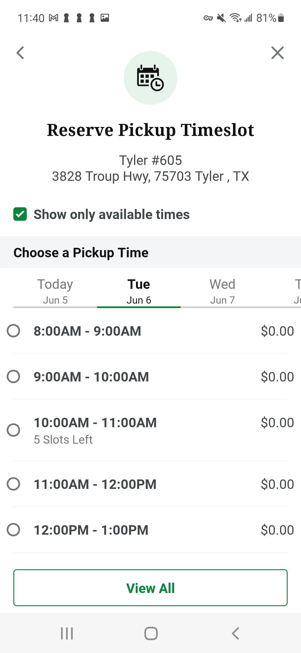Pick the 10:00AM - 11:00AM radio button
The width and height of the screenshot is (301, 653).
coord(13,430)
